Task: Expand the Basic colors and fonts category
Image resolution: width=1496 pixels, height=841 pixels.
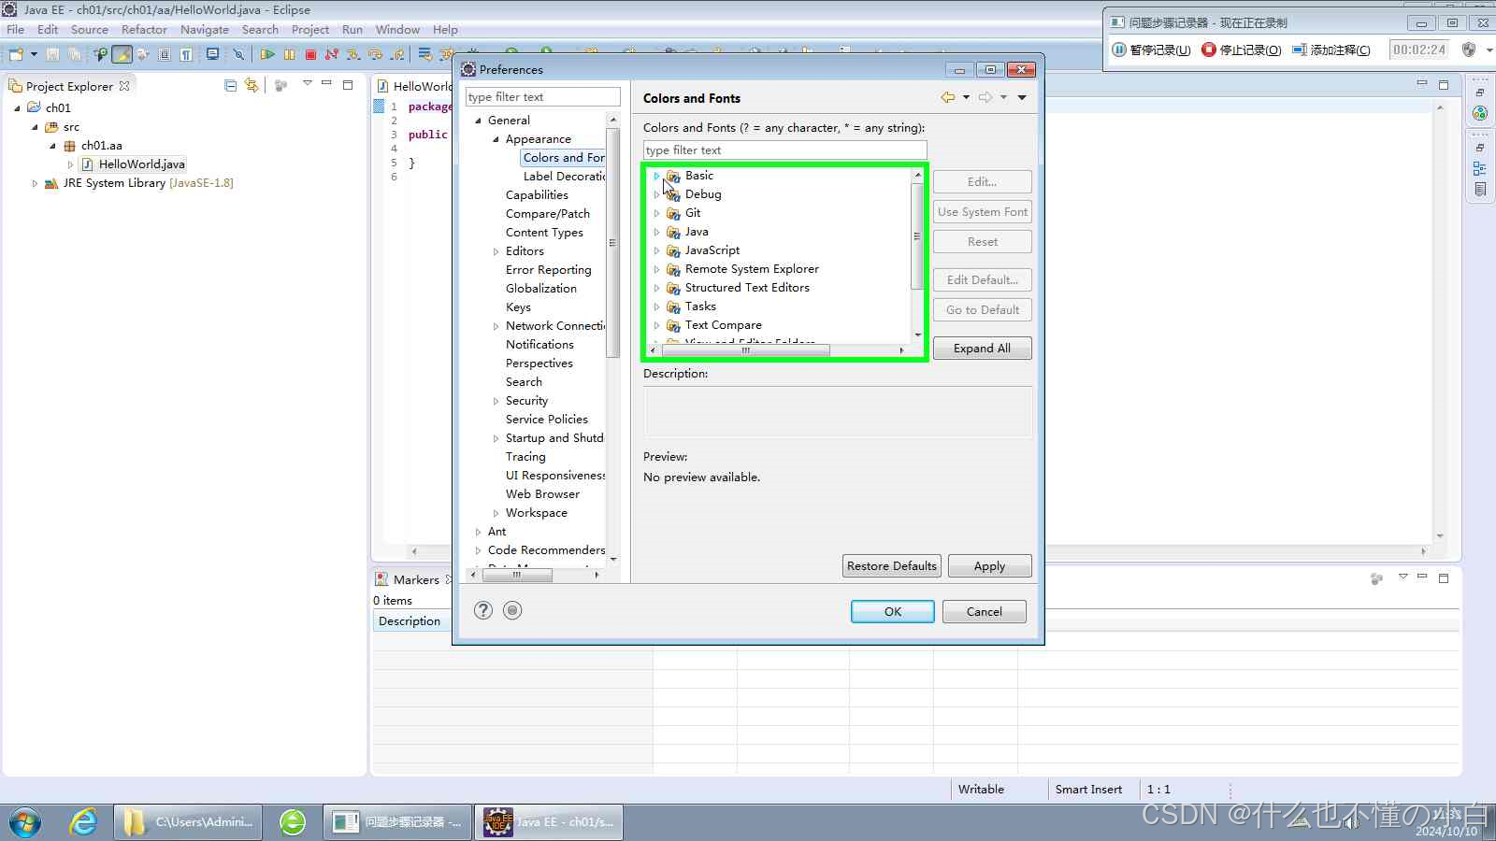Action: [x=656, y=176]
